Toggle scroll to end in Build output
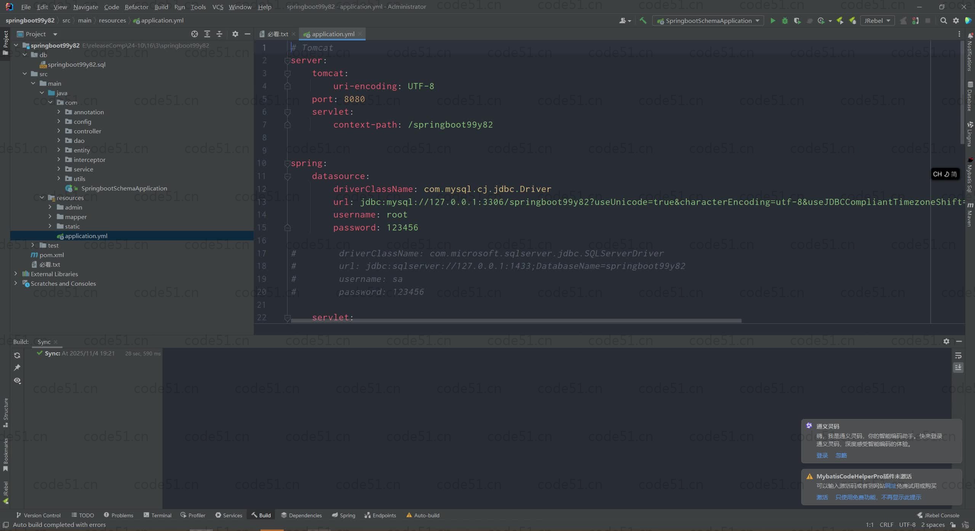The image size is (975, 531). point(958,368)
